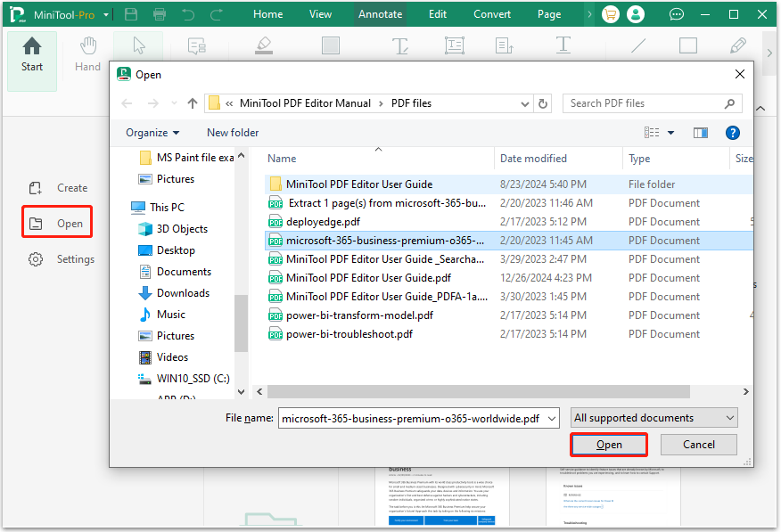Click the rectangle shape tool icon
Viewport: 781px width, 532px height.
pyautogui.click(x=688, y=45)
